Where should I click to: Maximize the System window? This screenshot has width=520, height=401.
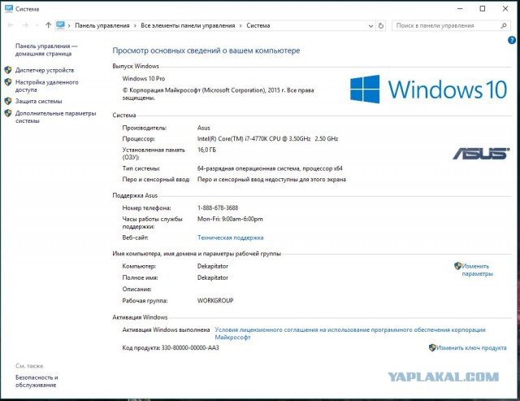pos(483,9)
